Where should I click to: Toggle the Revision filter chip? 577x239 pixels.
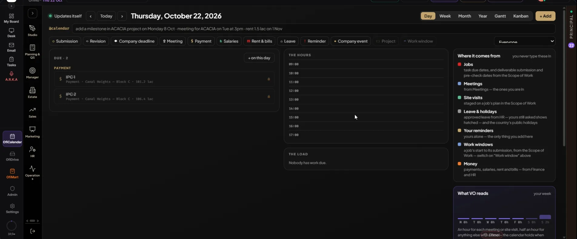tap(96, 41)
